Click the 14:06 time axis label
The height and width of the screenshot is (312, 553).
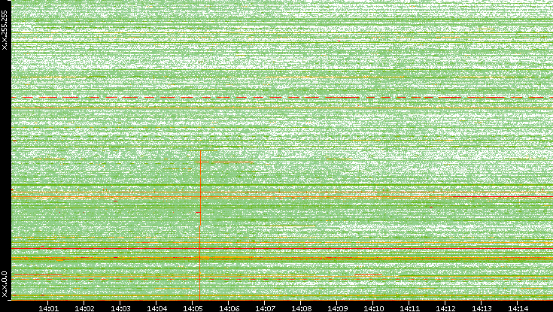tap(229, 308)
